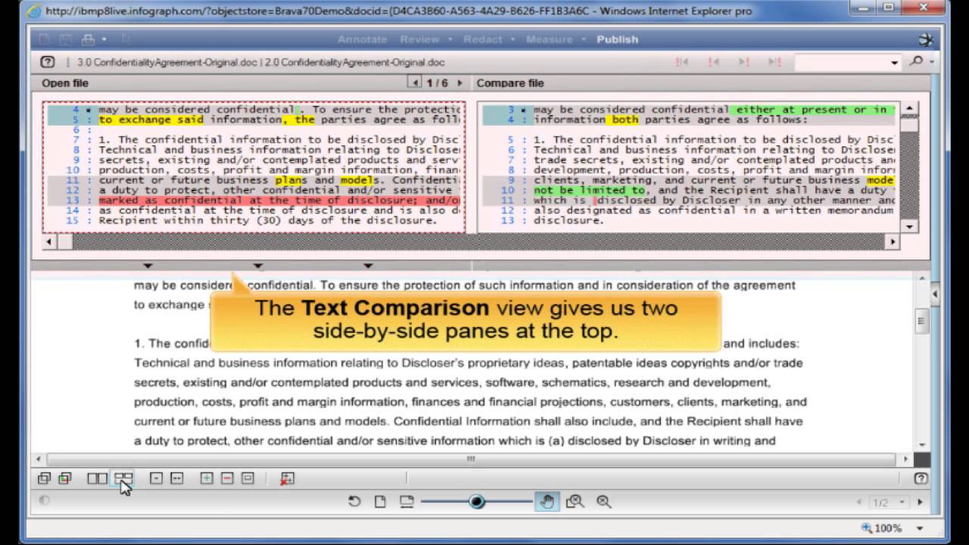Select the Text Comparison view icon
The image size is (969, 545).
[x=123, y=478]
